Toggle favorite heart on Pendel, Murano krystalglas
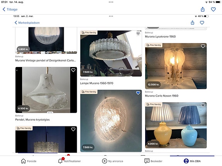The height and width of the screenshot is (166, 222). click(73, 70)
